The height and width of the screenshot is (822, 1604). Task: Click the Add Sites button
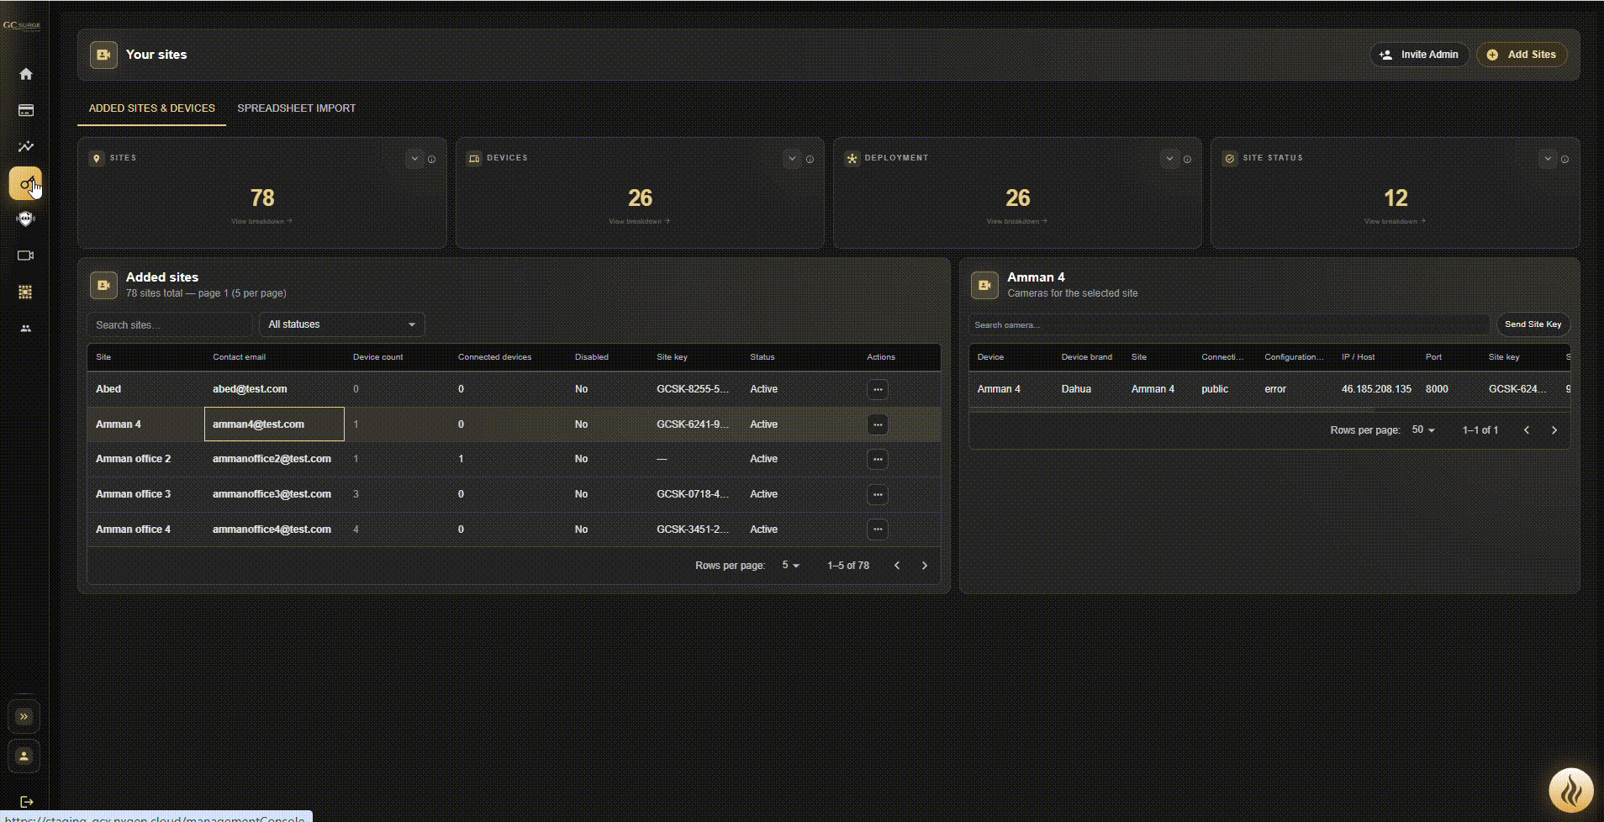click(1522, 55)
